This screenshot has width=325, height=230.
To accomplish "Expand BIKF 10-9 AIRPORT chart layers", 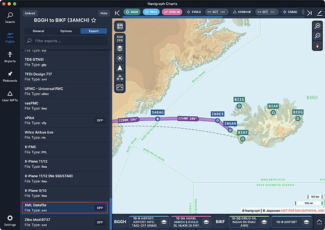I will [x=306, y=222].
